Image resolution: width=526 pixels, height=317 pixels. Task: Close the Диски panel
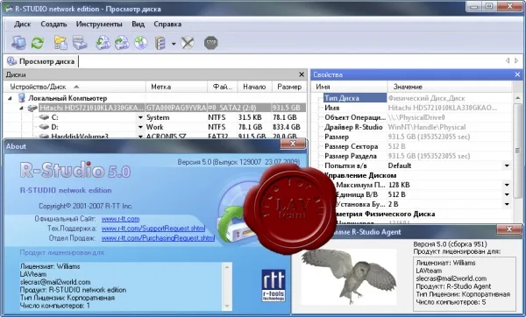[x=302, y=74]
